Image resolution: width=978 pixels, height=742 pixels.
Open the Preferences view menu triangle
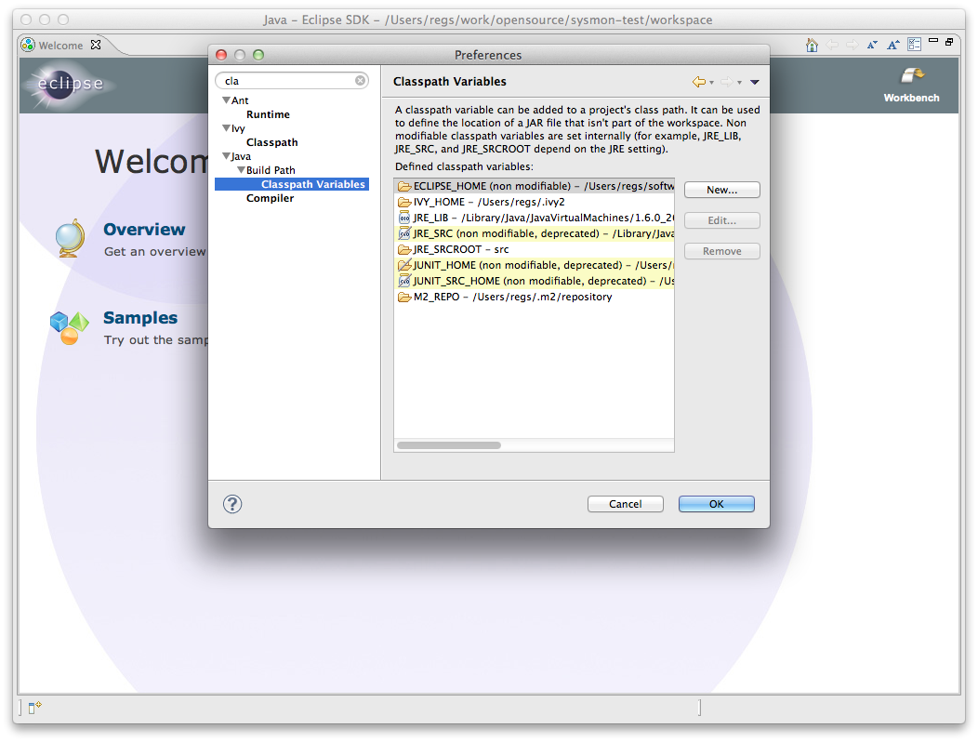click(x=755, y=83)
